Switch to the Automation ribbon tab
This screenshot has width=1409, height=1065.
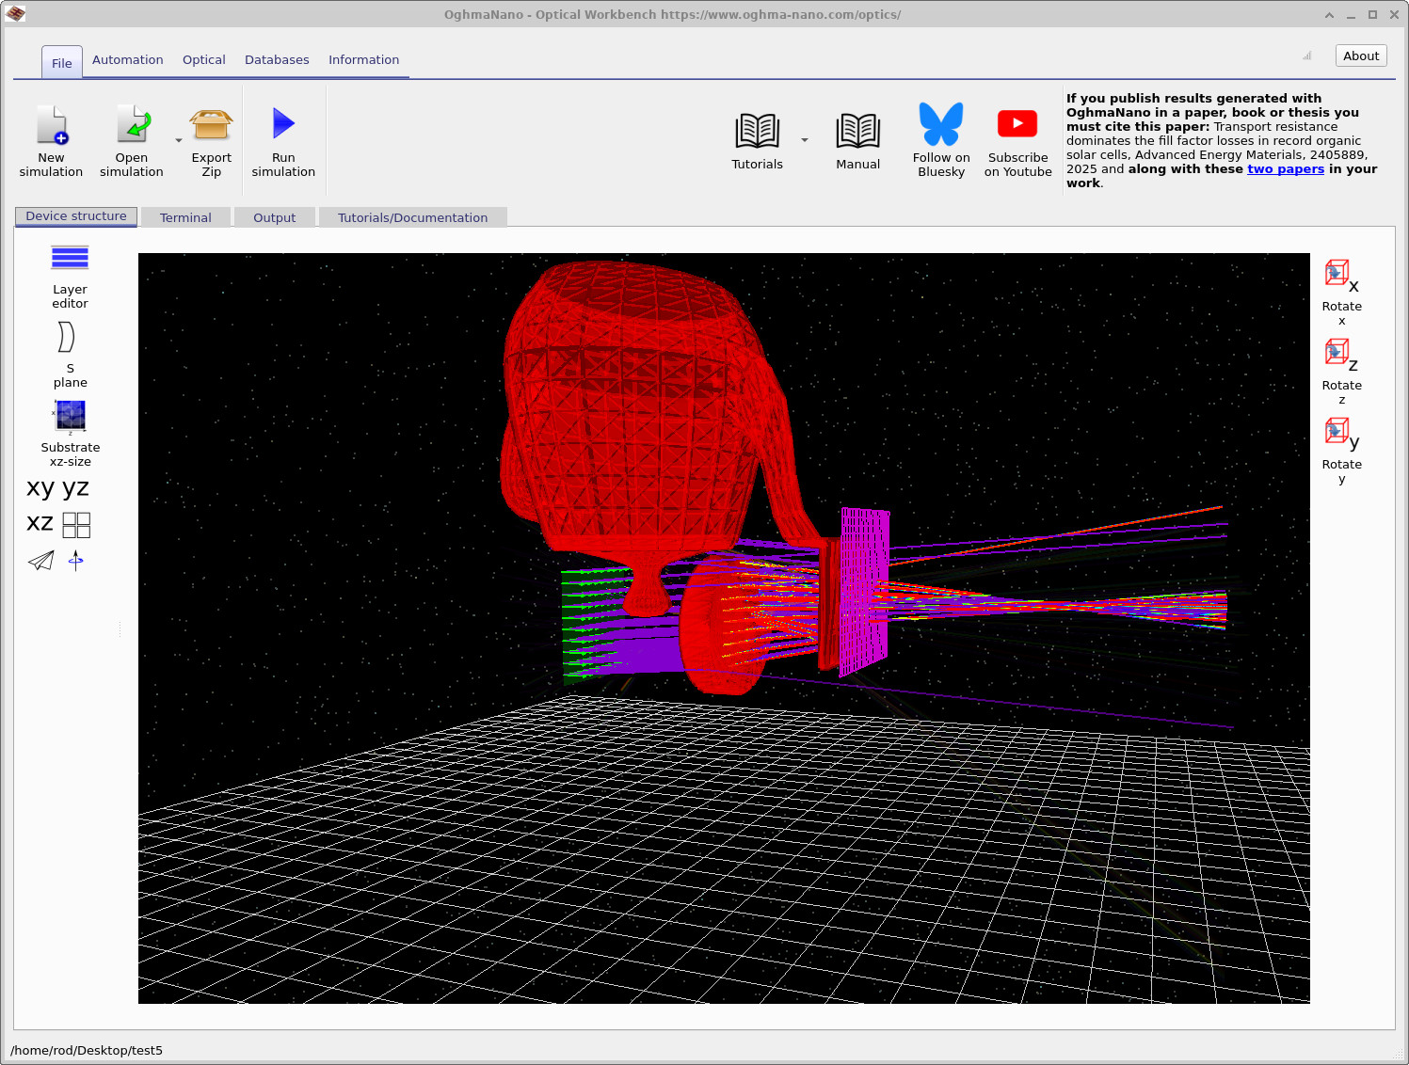127,59
